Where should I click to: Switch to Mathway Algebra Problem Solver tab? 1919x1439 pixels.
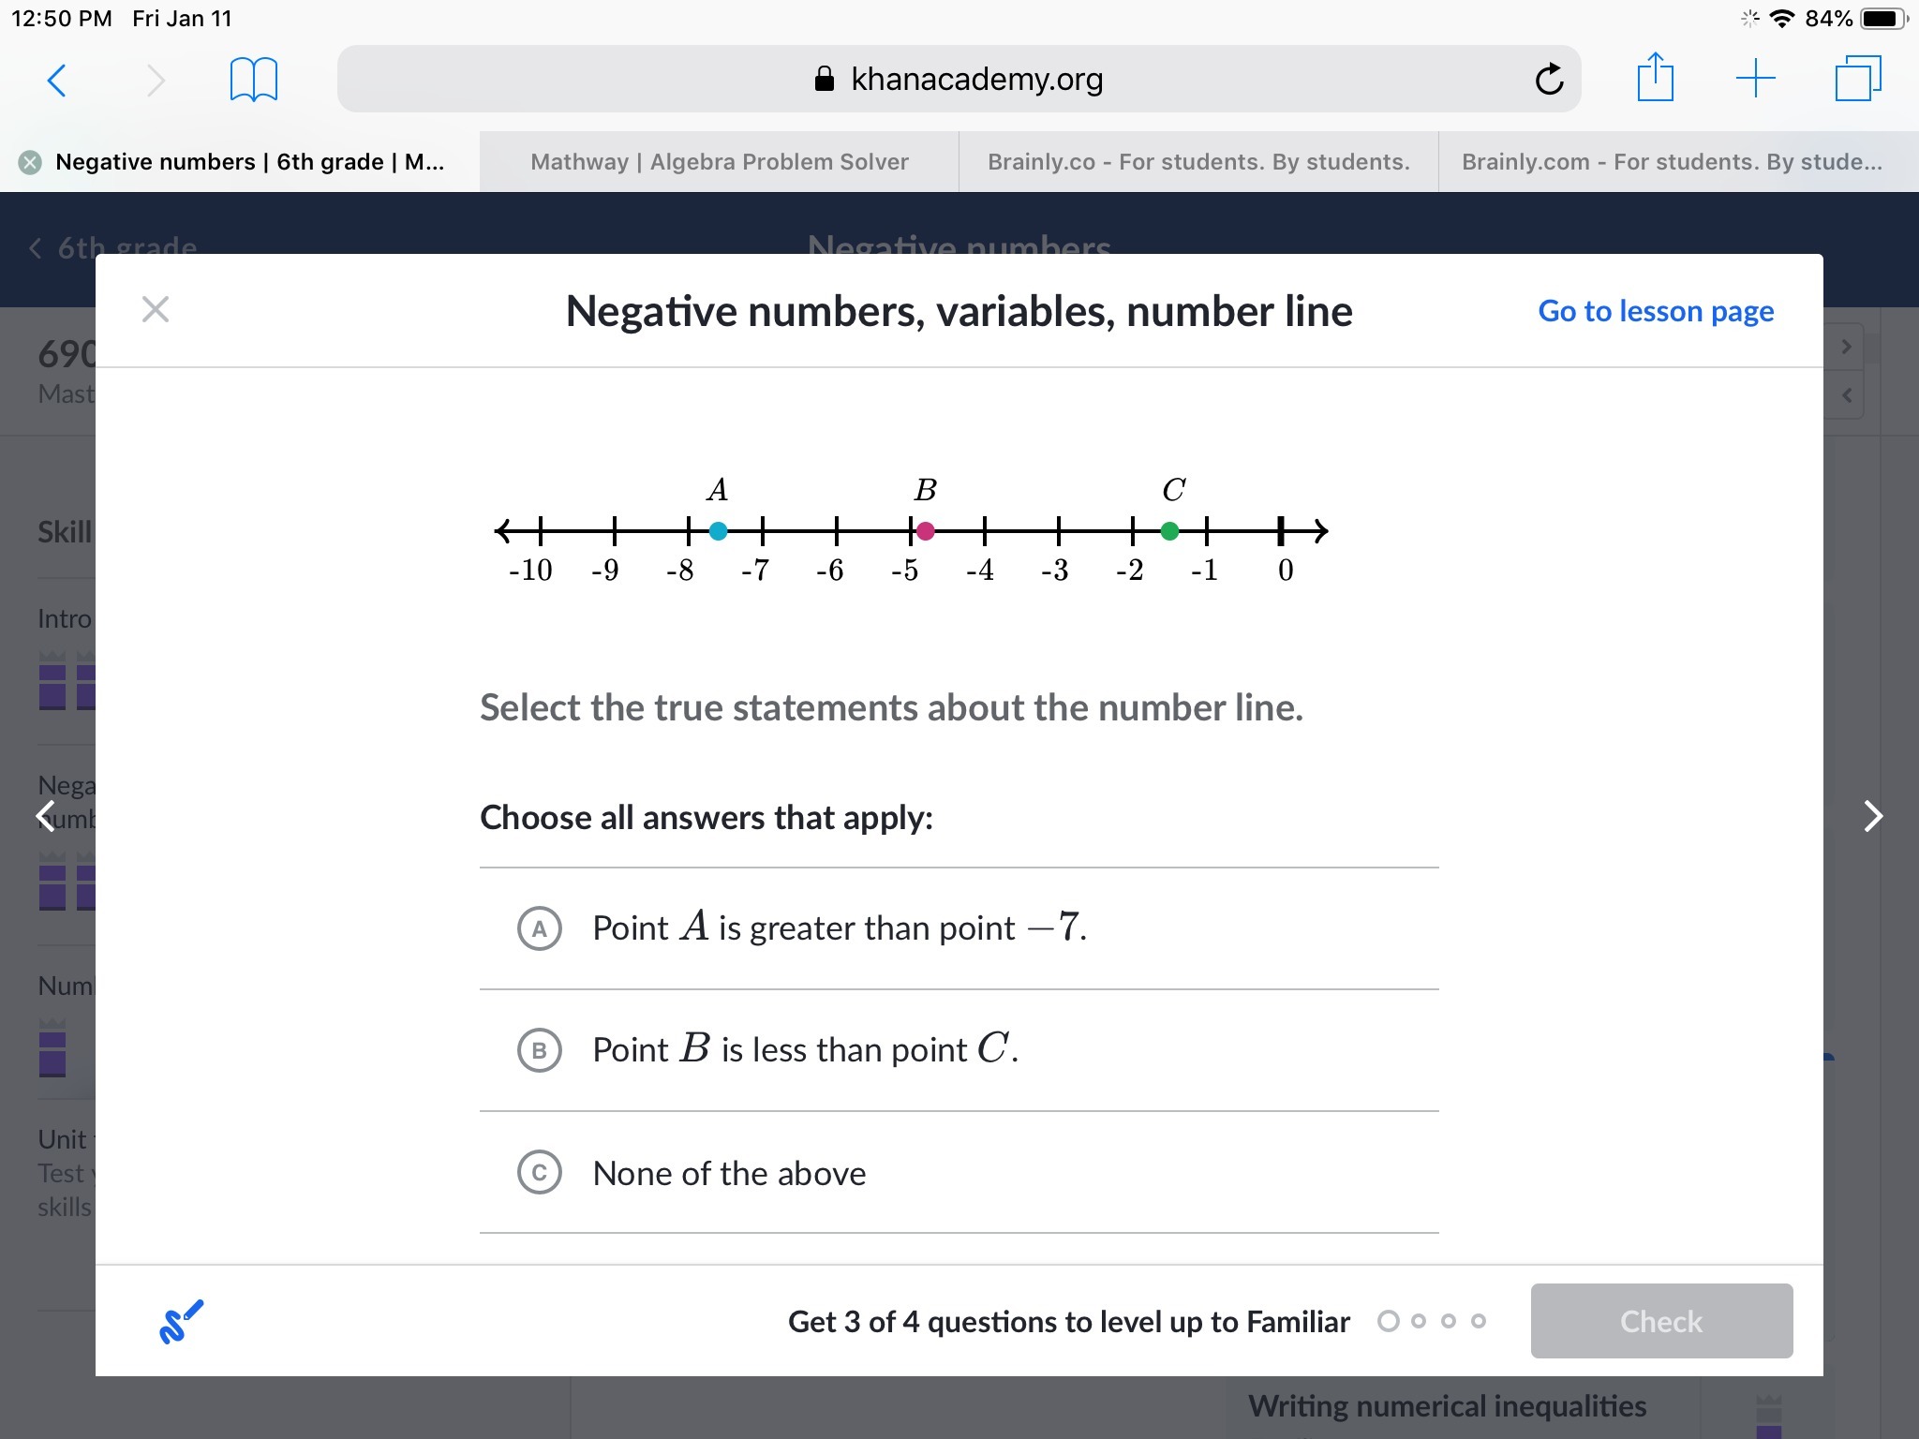point(719,162)
